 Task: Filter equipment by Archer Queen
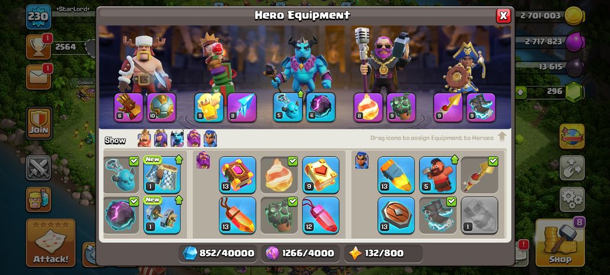coord(161,138)
